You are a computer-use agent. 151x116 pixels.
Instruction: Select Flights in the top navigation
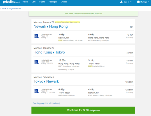point(42,2)
